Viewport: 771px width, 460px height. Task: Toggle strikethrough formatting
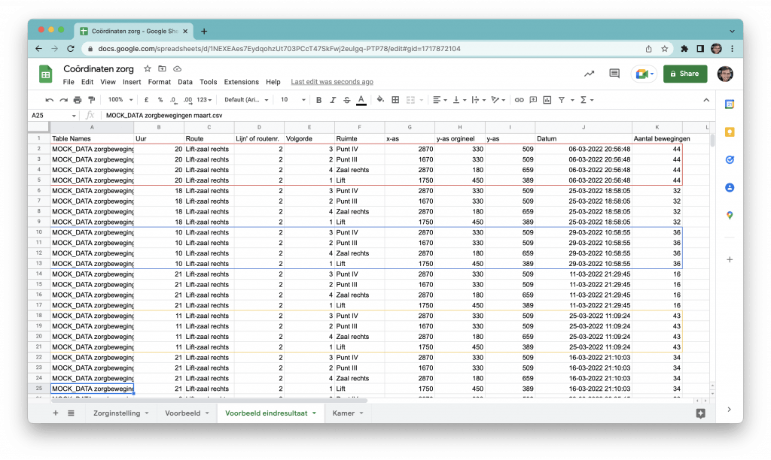(x=346, y=100)
